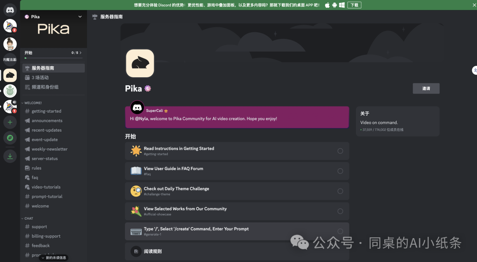The image size is (477, 262).
Task: Open sailboat server with 2 notifications
Action: pyautogui.click(x=10, y=26)
